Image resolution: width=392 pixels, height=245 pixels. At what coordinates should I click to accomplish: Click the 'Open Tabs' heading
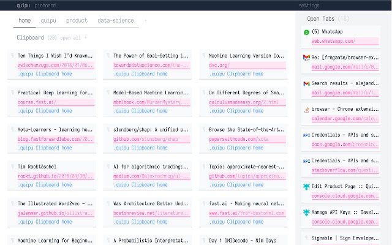coord(321,19)
